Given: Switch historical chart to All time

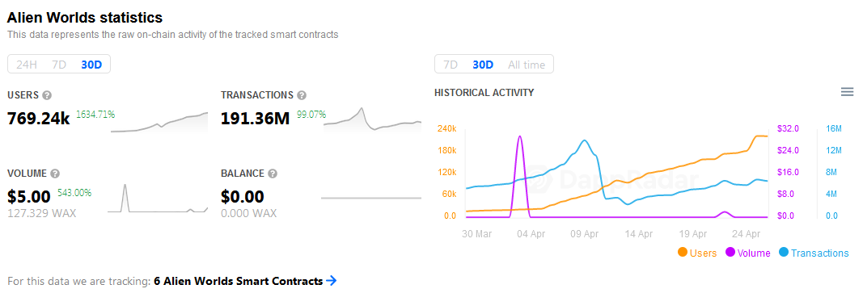Looking at the screenshot, I should pos(527,65).
